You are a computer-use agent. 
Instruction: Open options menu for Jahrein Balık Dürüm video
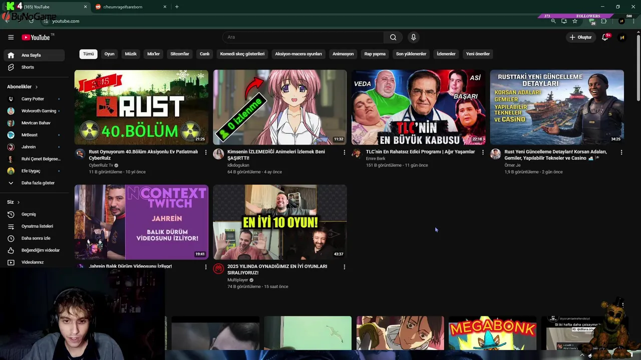pos(205,267)
